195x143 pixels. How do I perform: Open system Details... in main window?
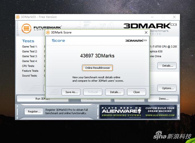pyautogui.click(x=167, y=66)
